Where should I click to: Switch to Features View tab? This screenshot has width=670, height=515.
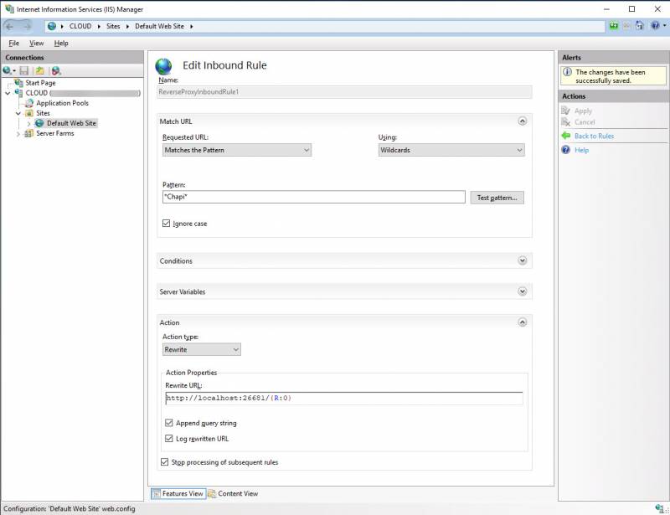(178, 493)
